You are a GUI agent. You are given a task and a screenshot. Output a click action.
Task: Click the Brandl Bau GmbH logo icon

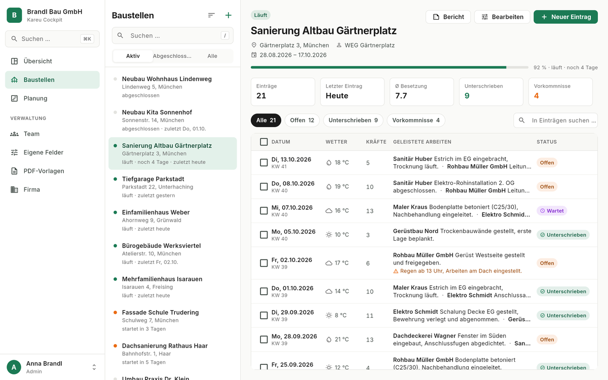(14, 15)
